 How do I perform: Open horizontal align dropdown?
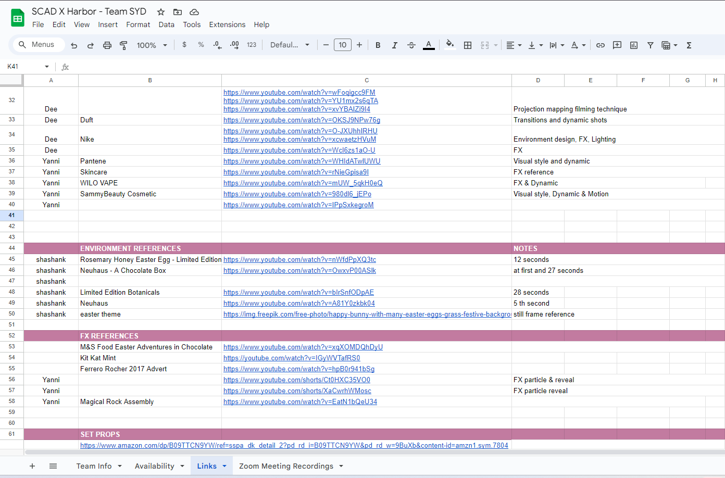514,45
